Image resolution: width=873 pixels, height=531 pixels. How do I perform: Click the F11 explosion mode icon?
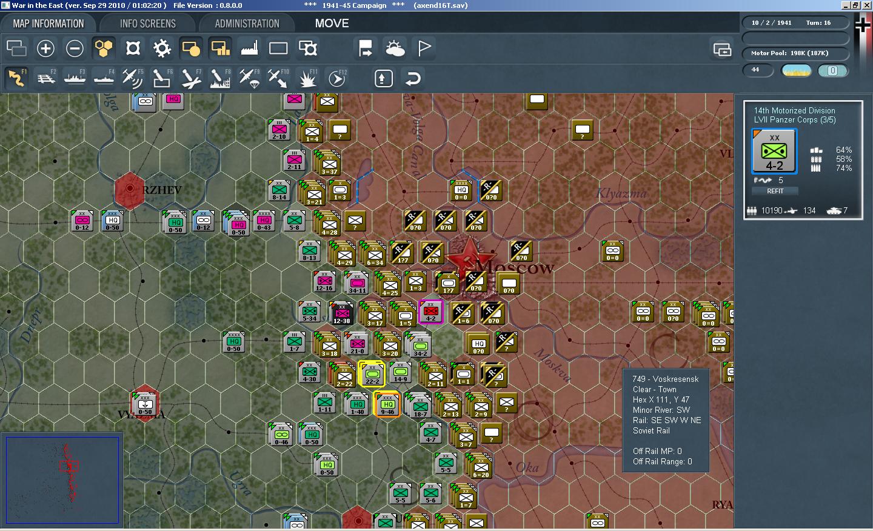307,78
